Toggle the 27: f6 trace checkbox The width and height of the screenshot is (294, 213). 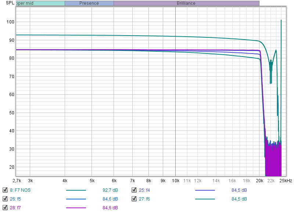coord(134,199)
